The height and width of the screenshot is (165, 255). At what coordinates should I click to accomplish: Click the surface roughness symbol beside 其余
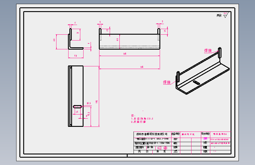pyautogui.click(x=226, y=15)
